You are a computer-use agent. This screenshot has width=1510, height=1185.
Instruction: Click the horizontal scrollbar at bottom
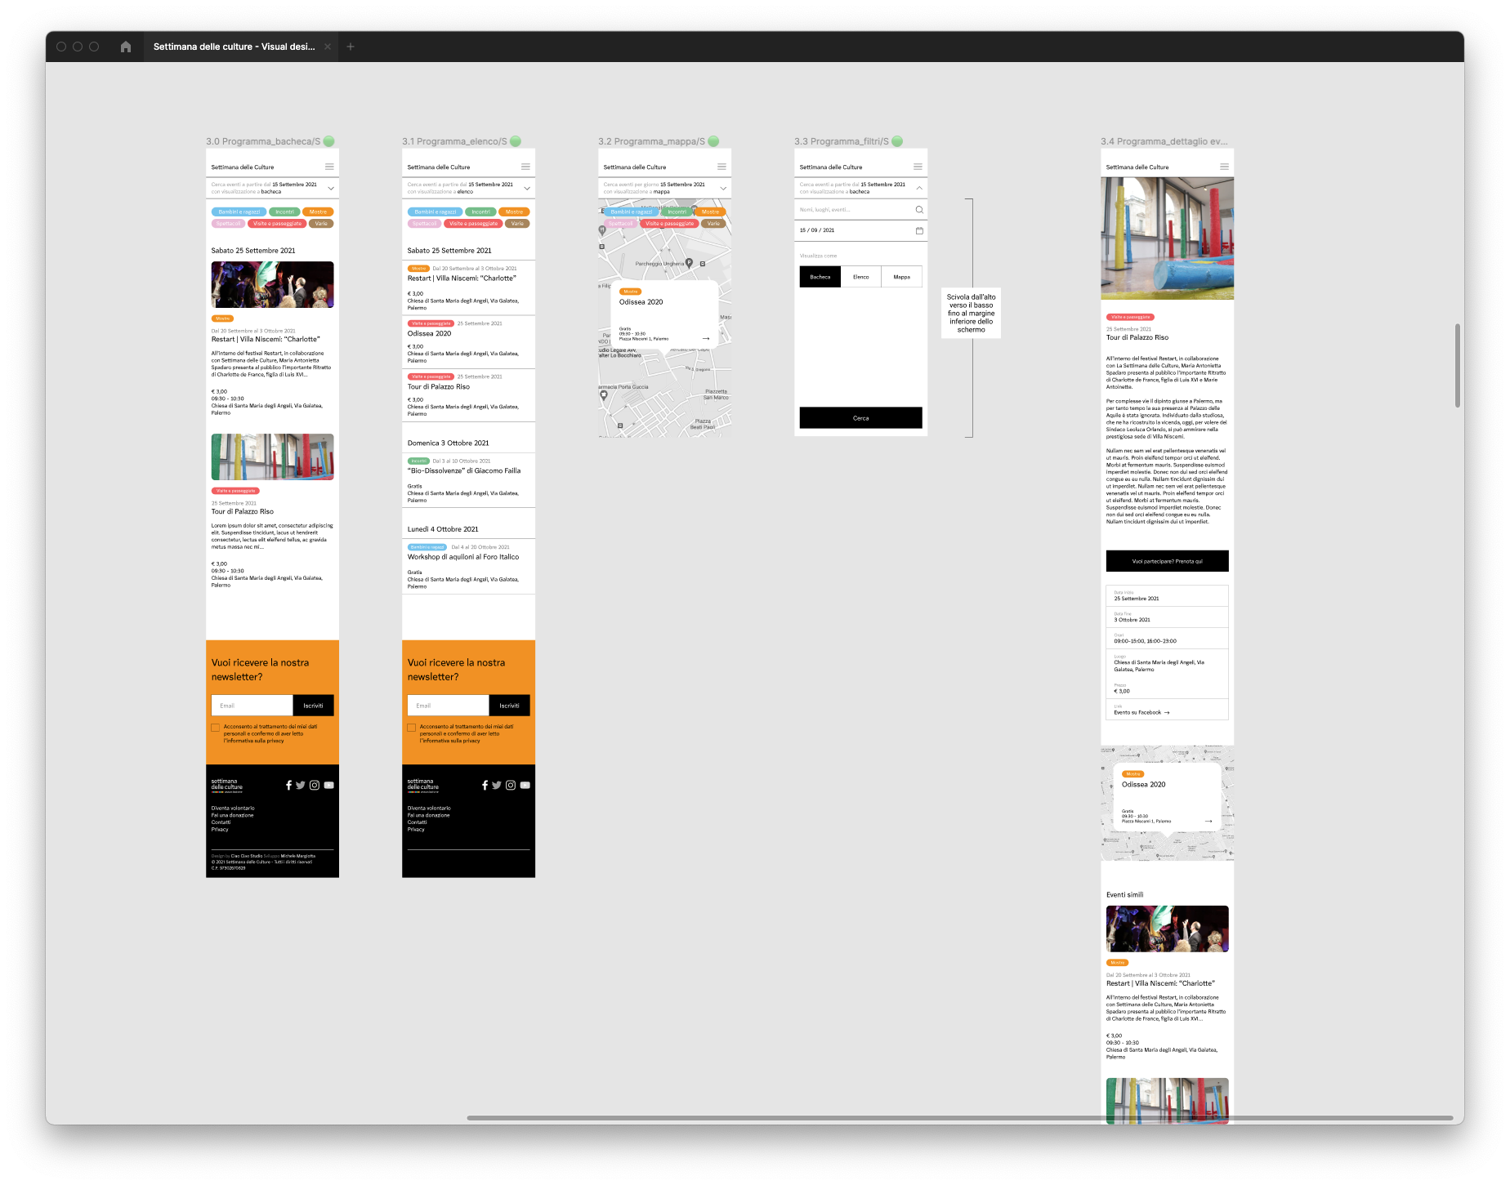click(959, 1118)
